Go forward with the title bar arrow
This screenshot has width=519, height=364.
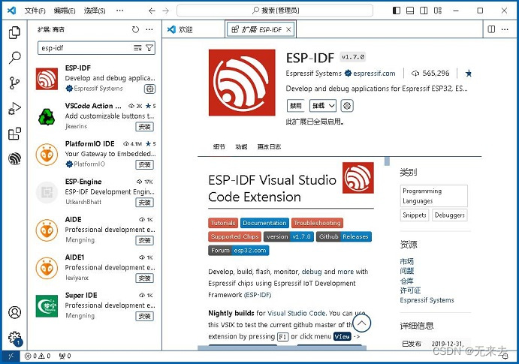point(166,11)
